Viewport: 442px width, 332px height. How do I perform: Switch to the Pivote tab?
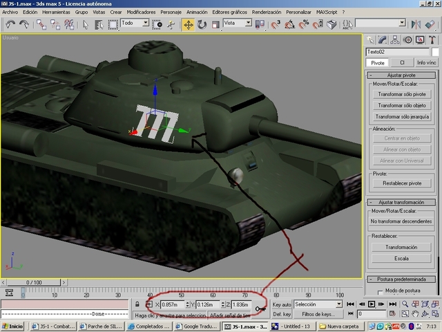click(x=378, y=63)
